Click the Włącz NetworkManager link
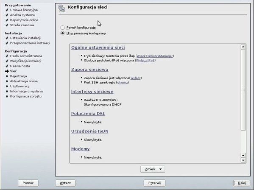The height and width of the screenshot is (190, 254). coord(155,56)
